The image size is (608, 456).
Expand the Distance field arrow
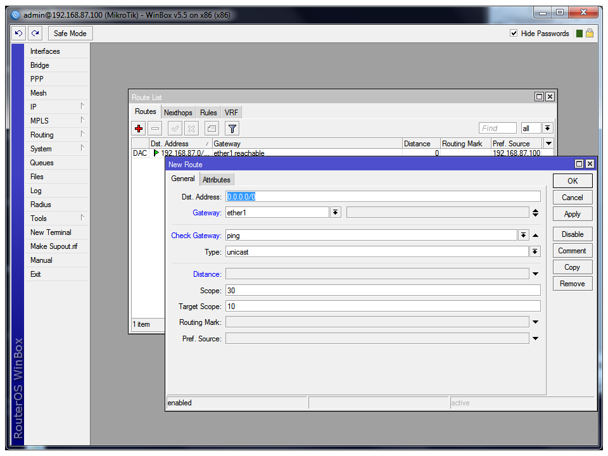point(535,274)
